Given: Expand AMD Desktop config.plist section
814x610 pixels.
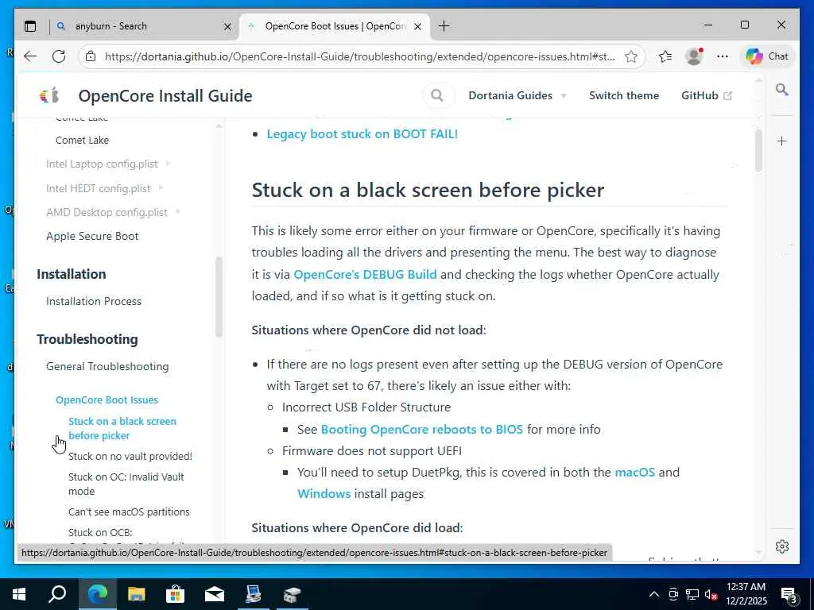Looking at the screenshot, I should [x=113, y=212].
